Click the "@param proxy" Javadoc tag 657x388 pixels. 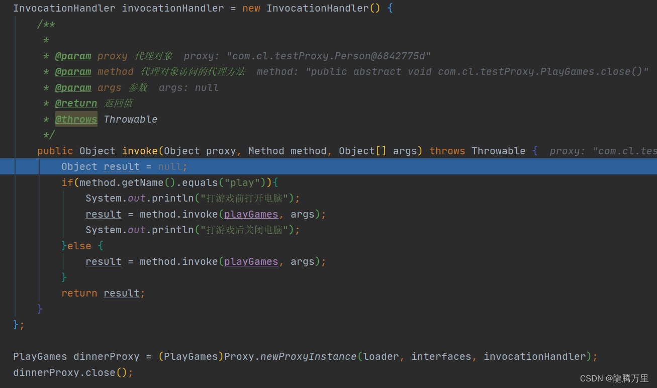[91, 56]
